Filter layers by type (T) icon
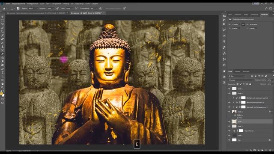 pos(259,76)
